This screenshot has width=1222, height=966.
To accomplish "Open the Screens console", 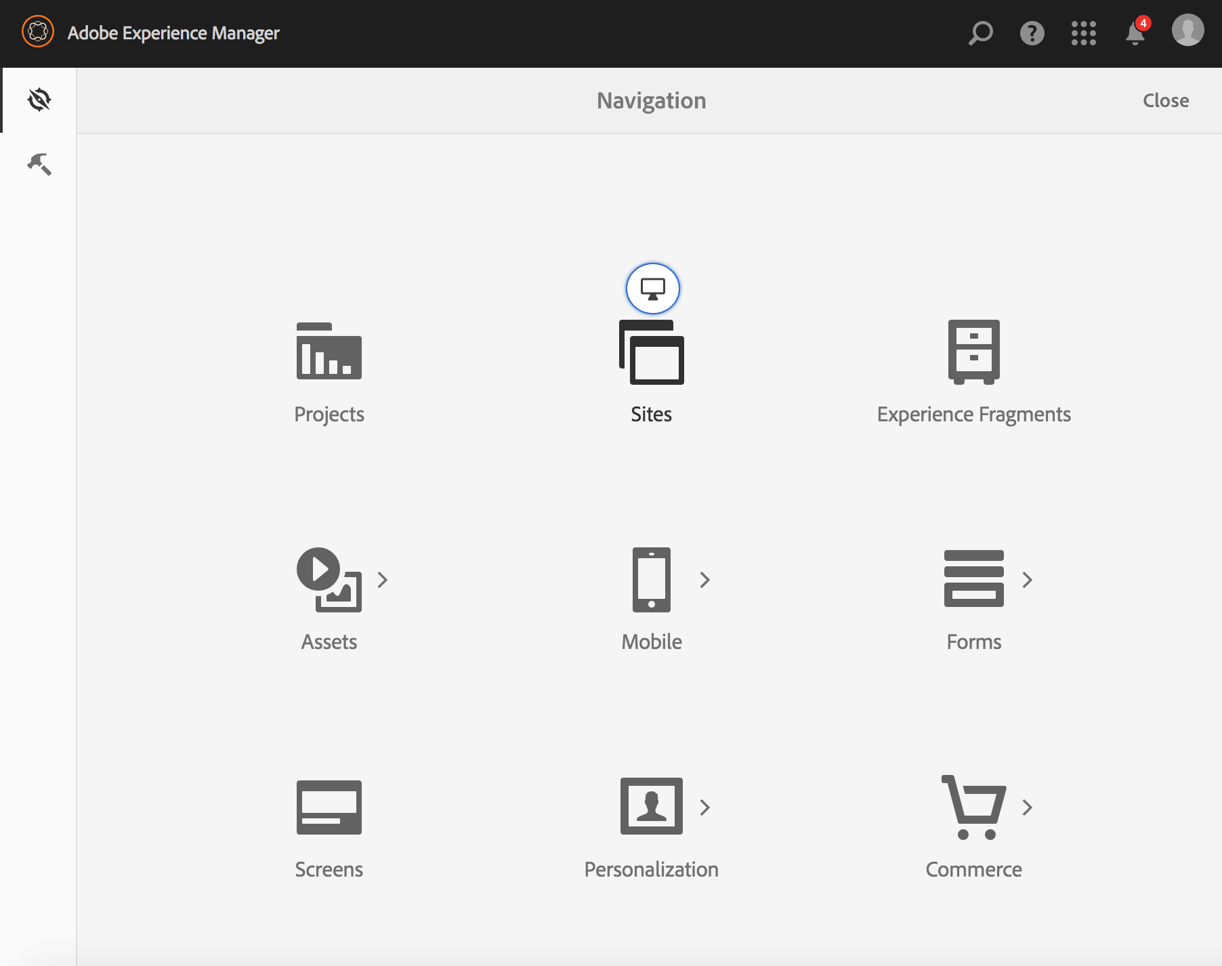I will [x=329, y=823].
